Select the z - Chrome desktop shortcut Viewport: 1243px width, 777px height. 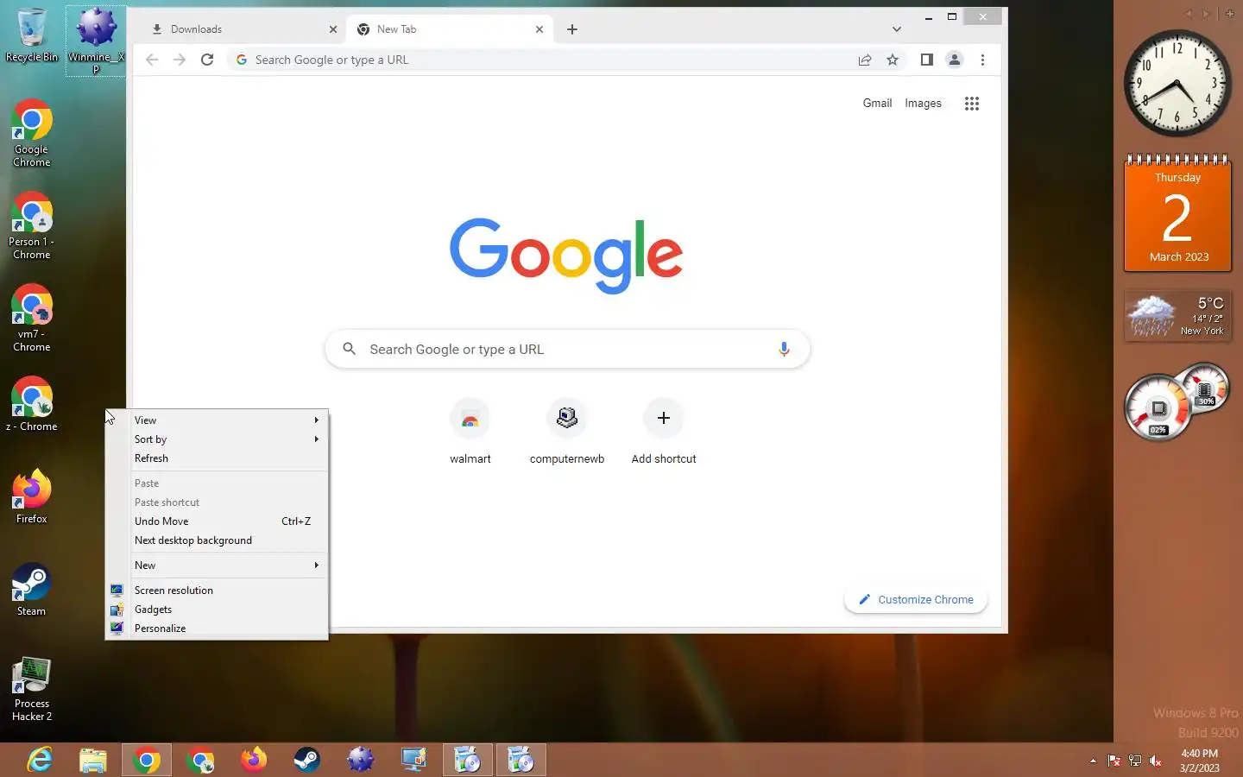(x=32, y=404)
